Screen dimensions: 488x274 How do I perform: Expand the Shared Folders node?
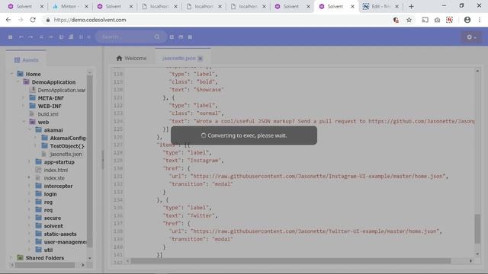(x=11, y=257)
